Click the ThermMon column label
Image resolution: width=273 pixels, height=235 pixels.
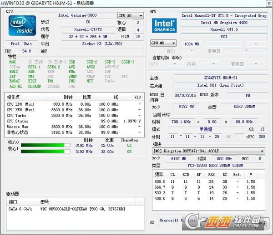pyautogui.click(x=129, y=140)
